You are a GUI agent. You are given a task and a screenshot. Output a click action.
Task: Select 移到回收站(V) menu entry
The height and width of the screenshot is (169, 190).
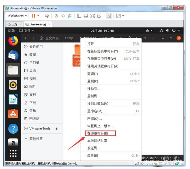pos(111,104)
